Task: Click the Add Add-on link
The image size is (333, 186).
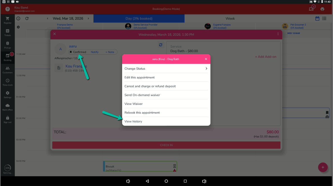Action: [265, 57]
